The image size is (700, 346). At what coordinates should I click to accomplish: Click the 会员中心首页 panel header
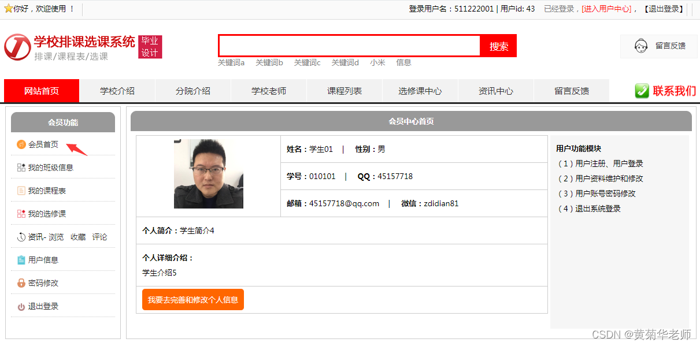click(x=411, y=121)
